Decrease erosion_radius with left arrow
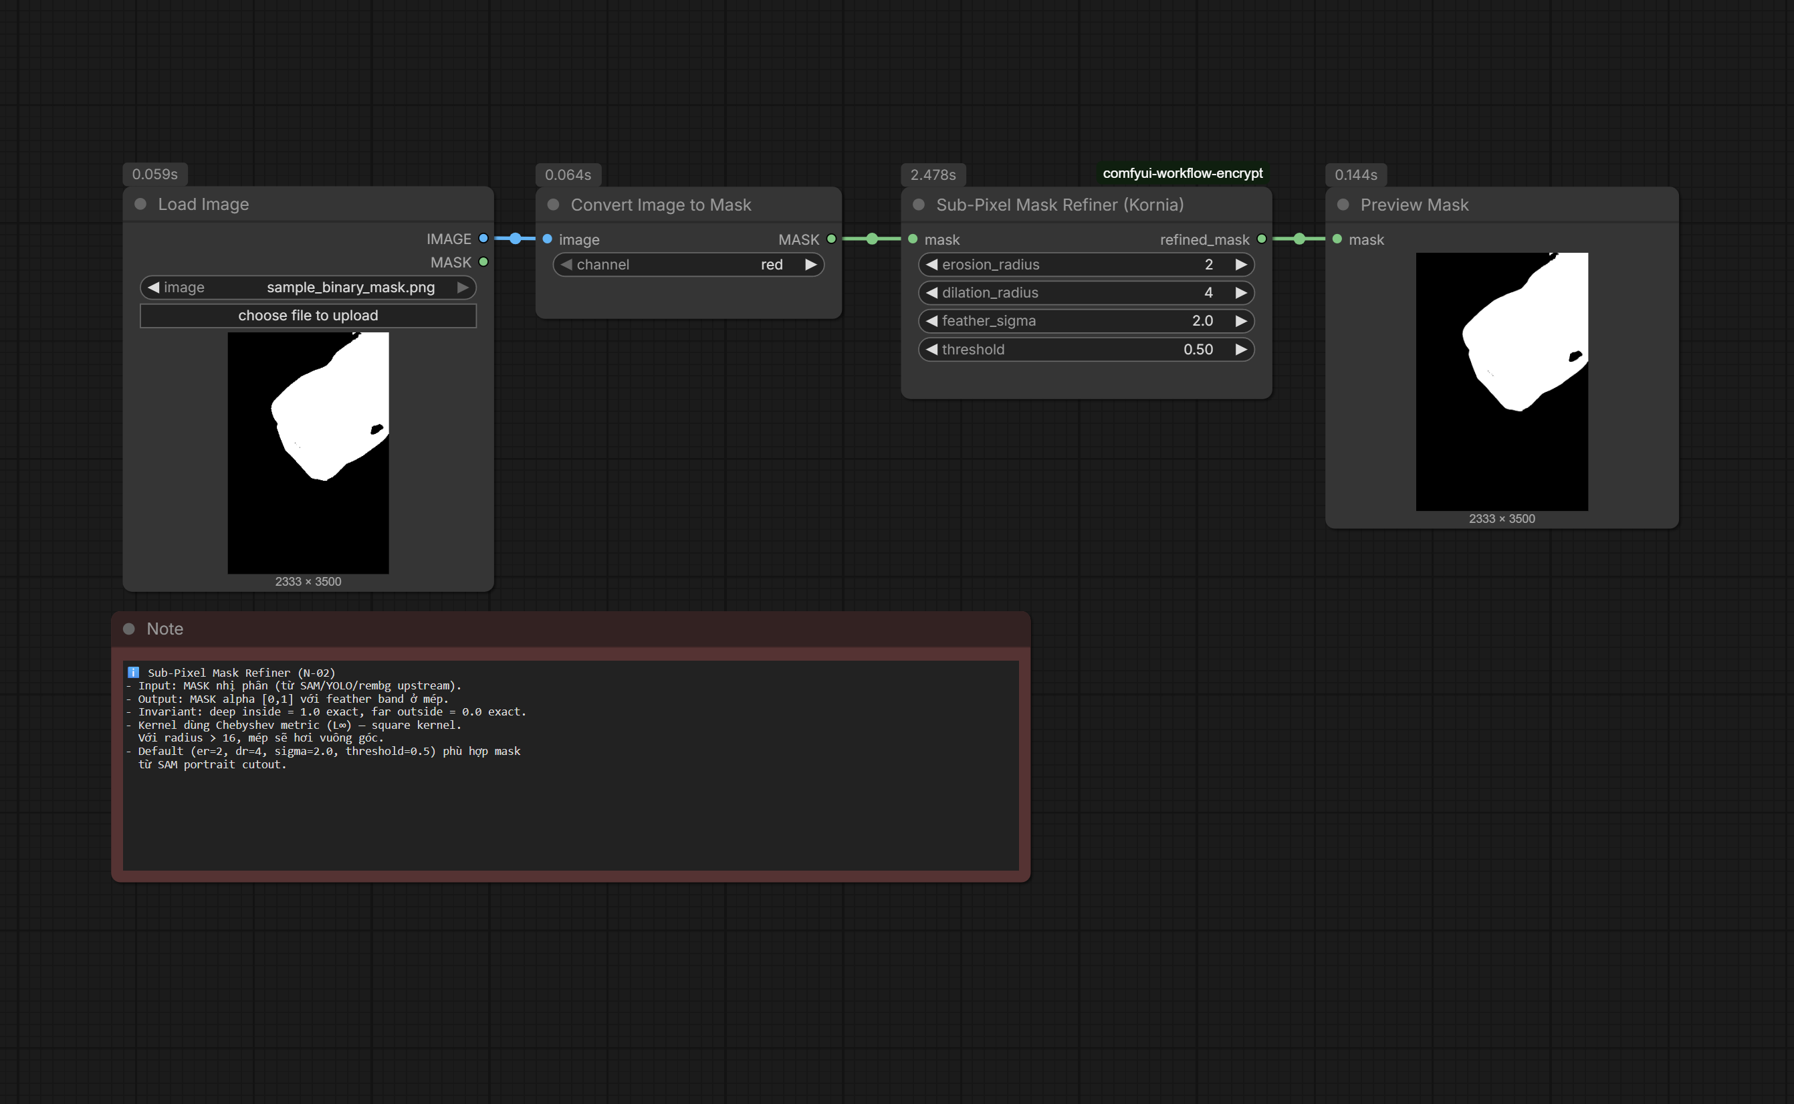Viewport: 1794px width, 1104px height. [931, 265]
